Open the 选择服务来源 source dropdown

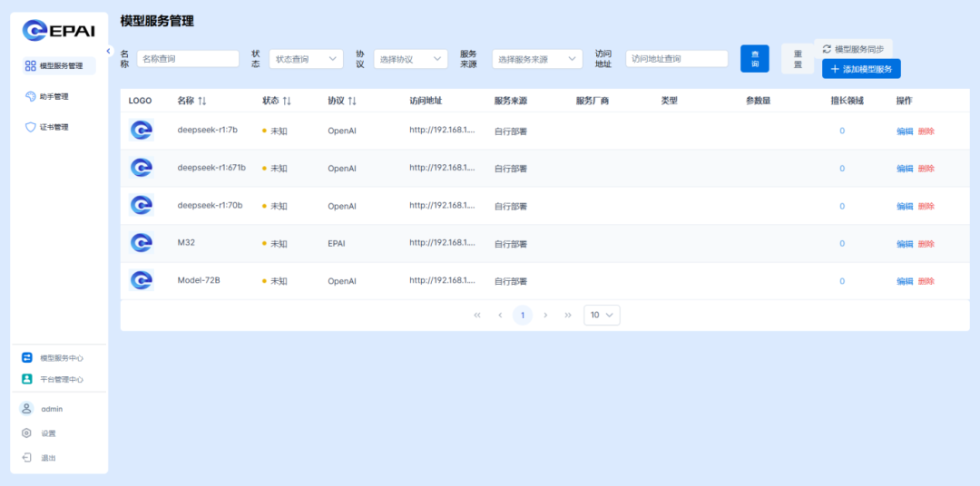pyautogui.click(x=536, y=59)
